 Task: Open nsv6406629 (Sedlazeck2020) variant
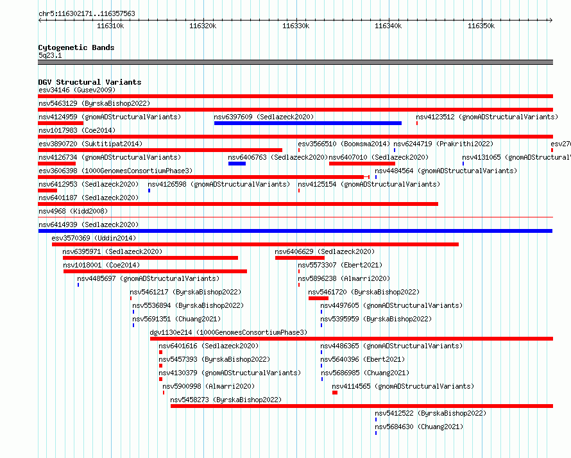click(x=325, y=251)
